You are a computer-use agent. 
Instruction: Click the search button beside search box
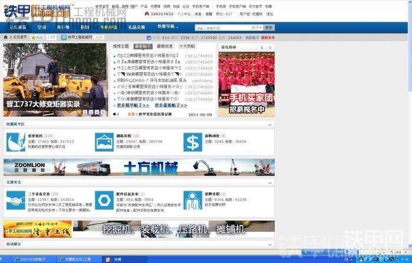pos(268,28)
